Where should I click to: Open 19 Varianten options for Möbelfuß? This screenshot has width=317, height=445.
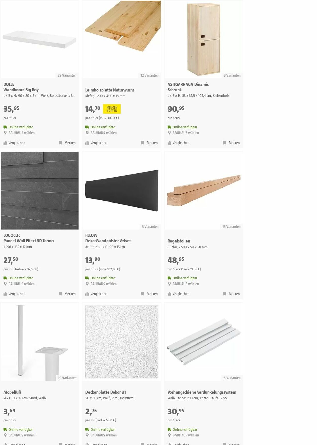point(67,378)
